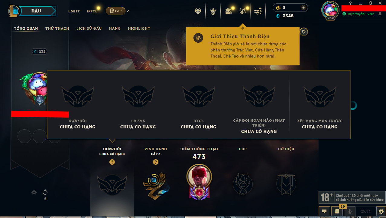Open profile settings gear beside the tooltip
Viewport: 386px width, 218px height.
[304, 31]
